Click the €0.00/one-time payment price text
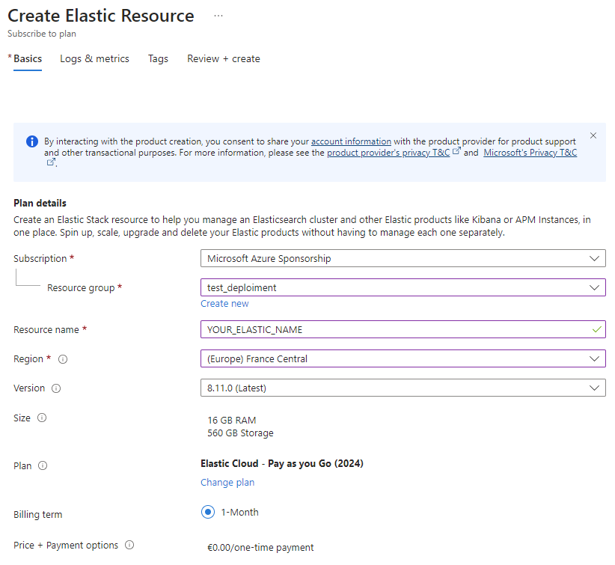615x565 pixels. tap(260, 547)
